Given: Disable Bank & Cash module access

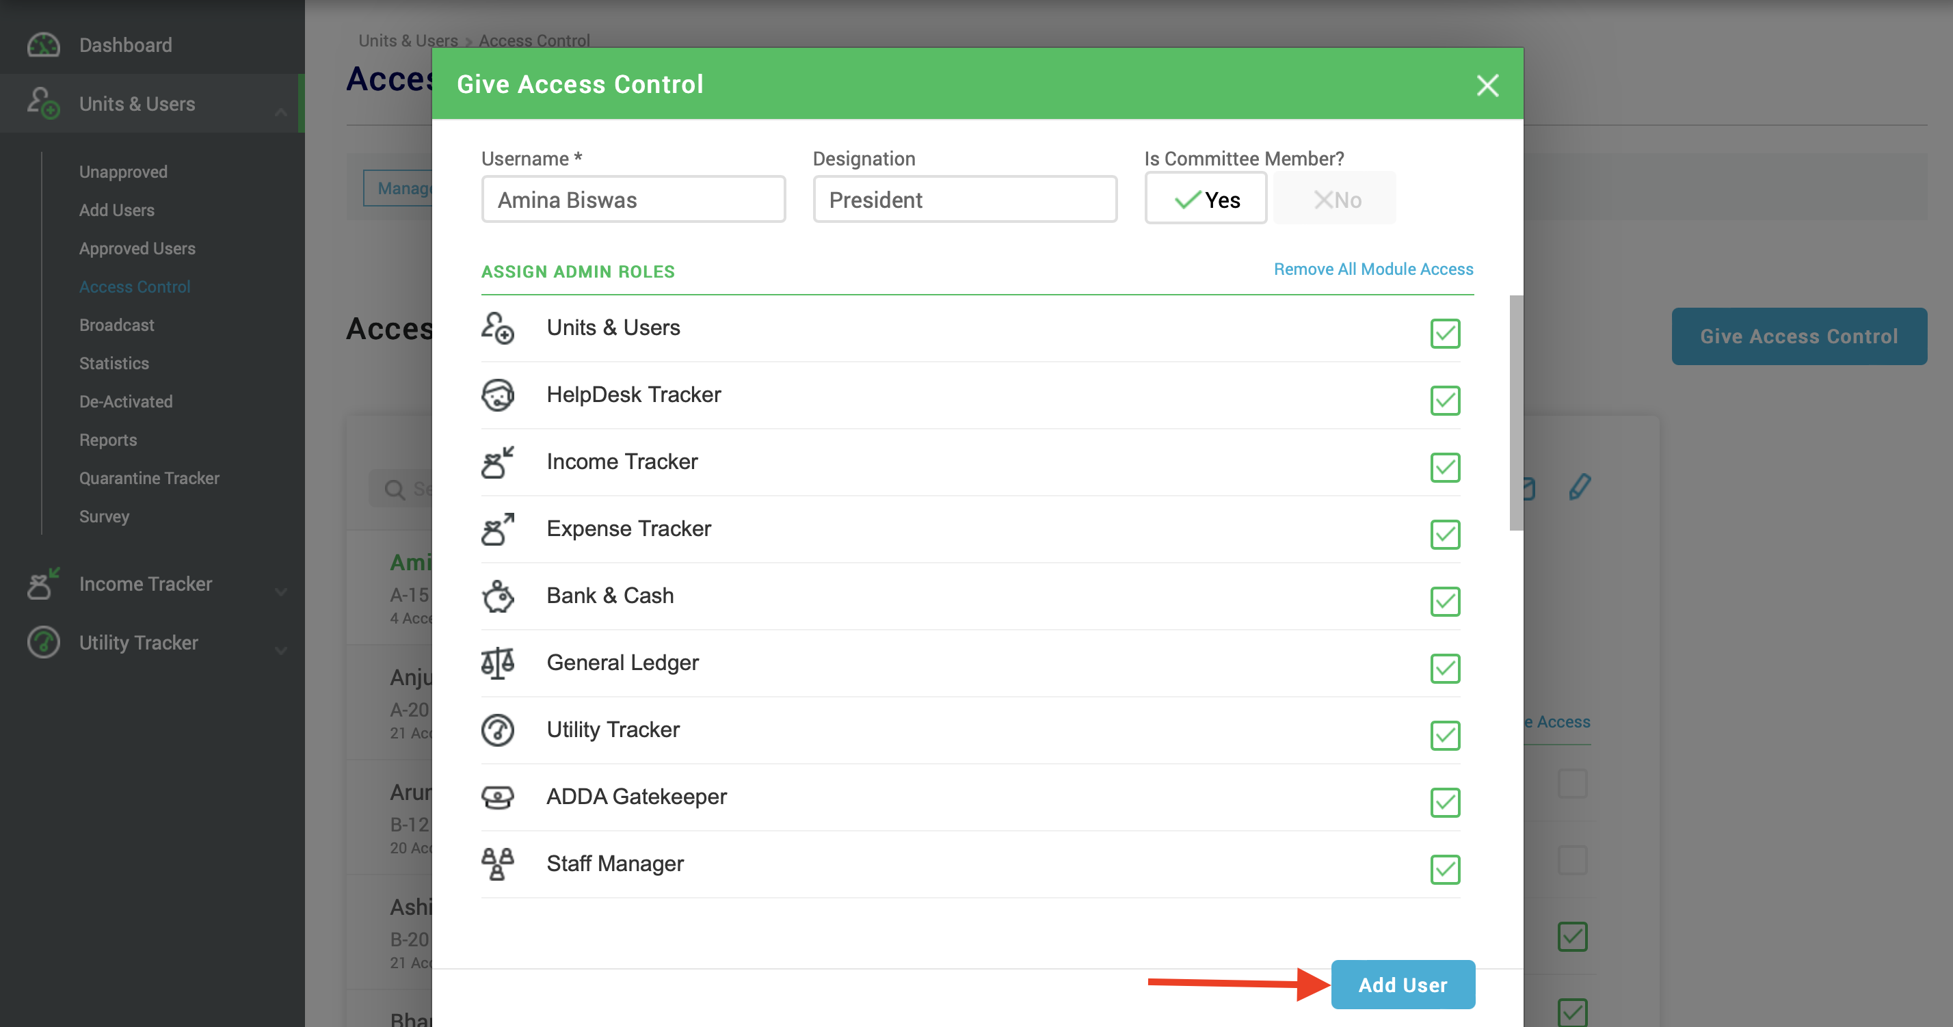Looking at the screenshot, I should (x=1446, y=602).
